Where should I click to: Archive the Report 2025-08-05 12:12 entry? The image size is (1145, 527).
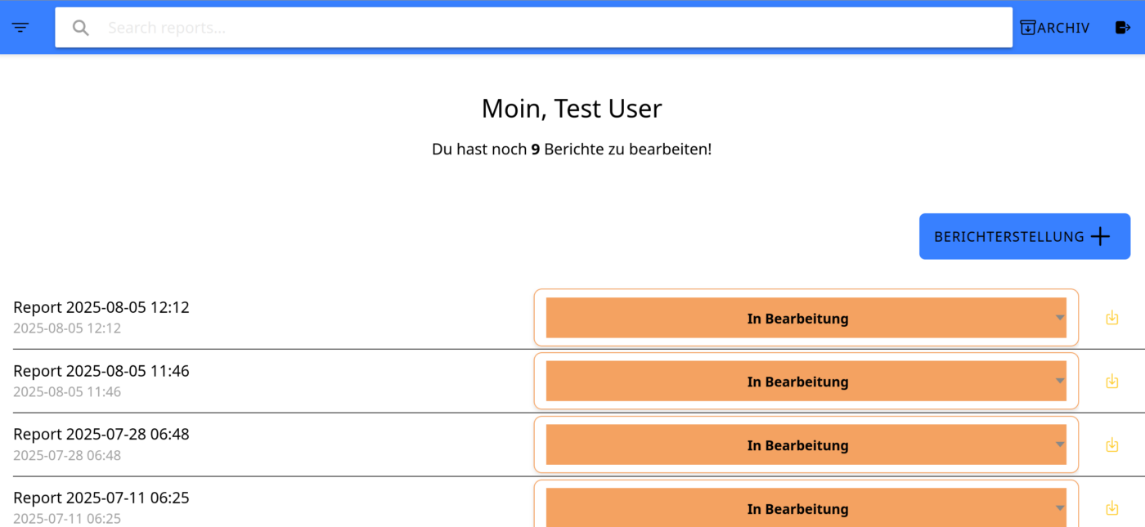point(1111,318)
